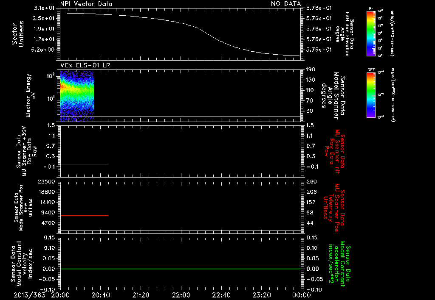
Task: Click the "Sector Unitless" axis title
Action: [x=18, y=34]
